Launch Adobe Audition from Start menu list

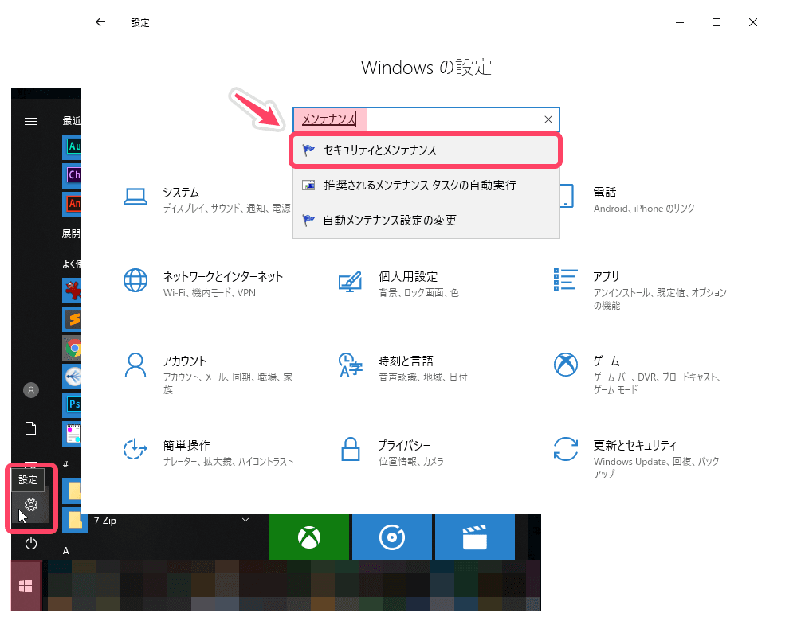click(73, 146)
